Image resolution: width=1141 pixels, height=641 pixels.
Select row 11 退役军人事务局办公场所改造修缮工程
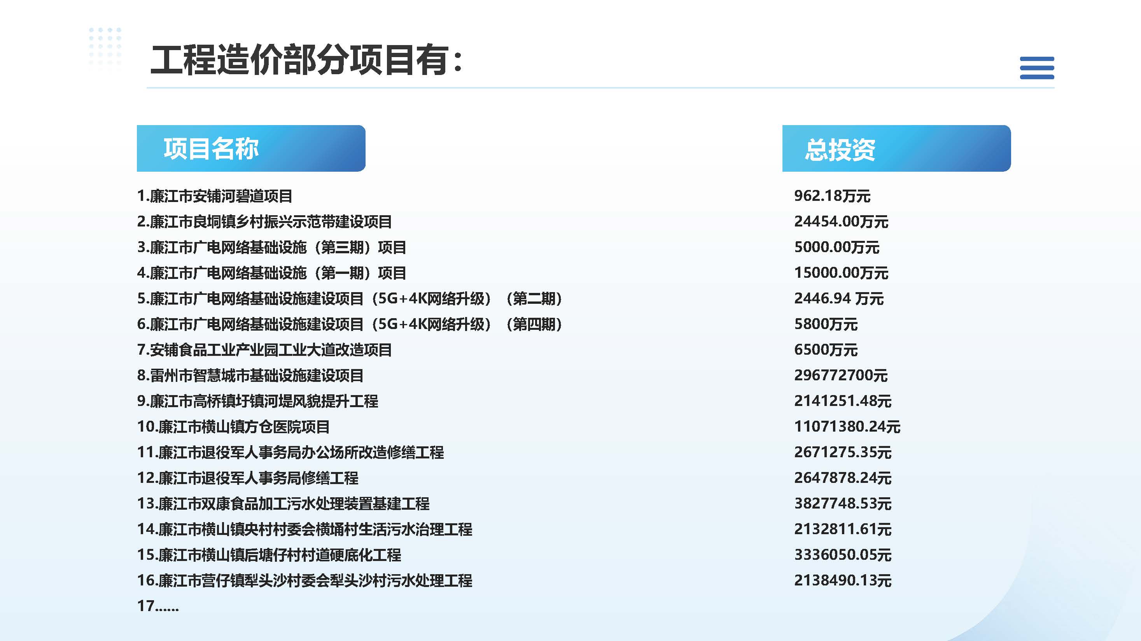(x=290, y=453)
